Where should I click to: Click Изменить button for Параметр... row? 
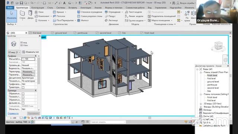click(x=28, y=75)
